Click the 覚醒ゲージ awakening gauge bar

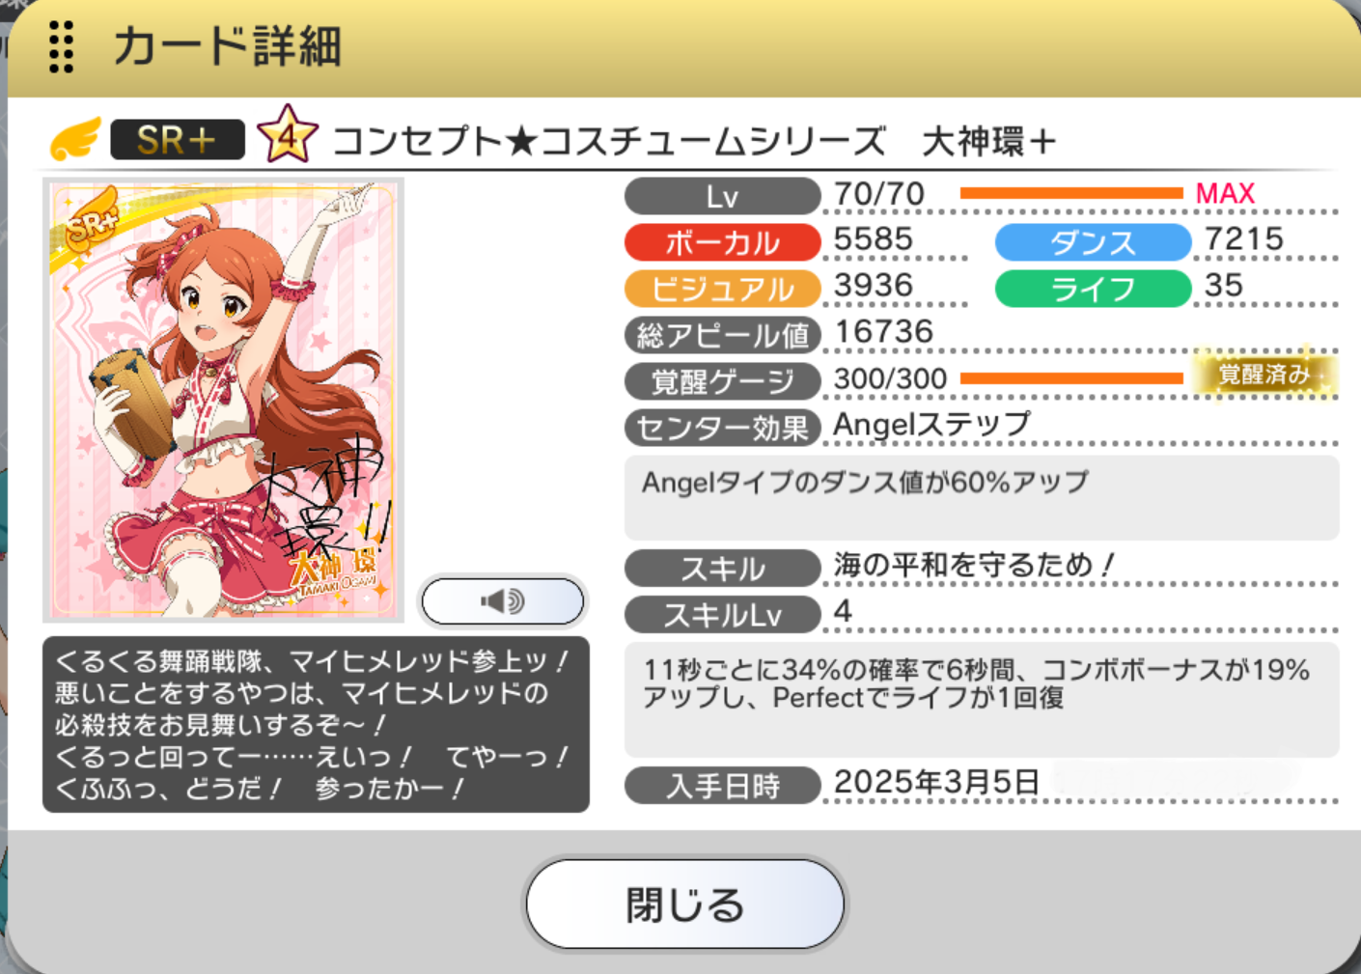tap(1071, 378)
